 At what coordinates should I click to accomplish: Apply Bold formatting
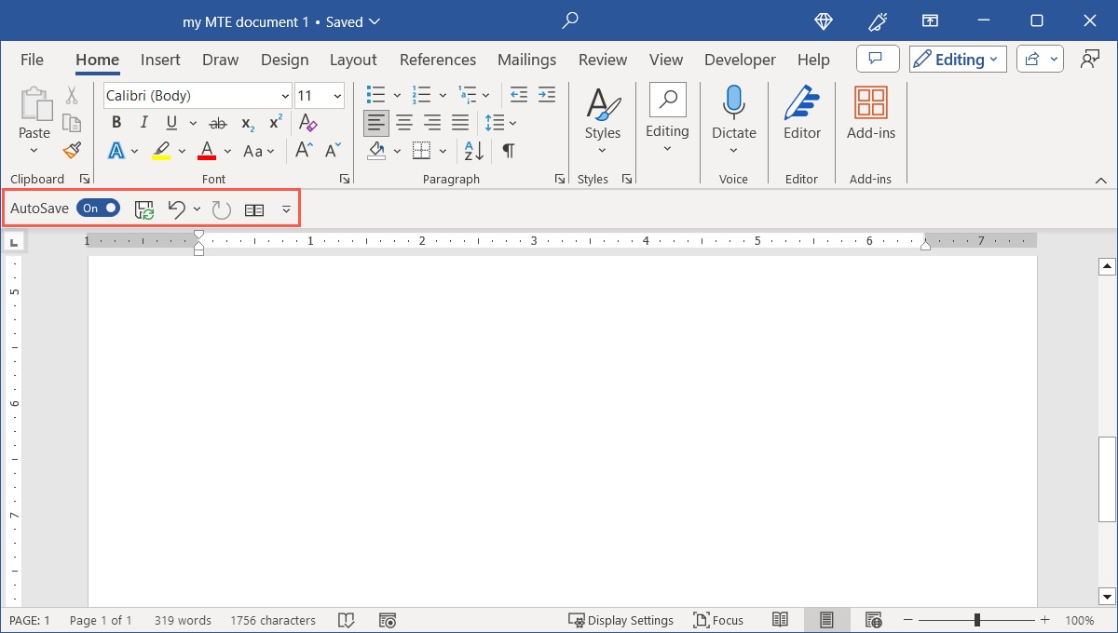(x=116, y=122)
